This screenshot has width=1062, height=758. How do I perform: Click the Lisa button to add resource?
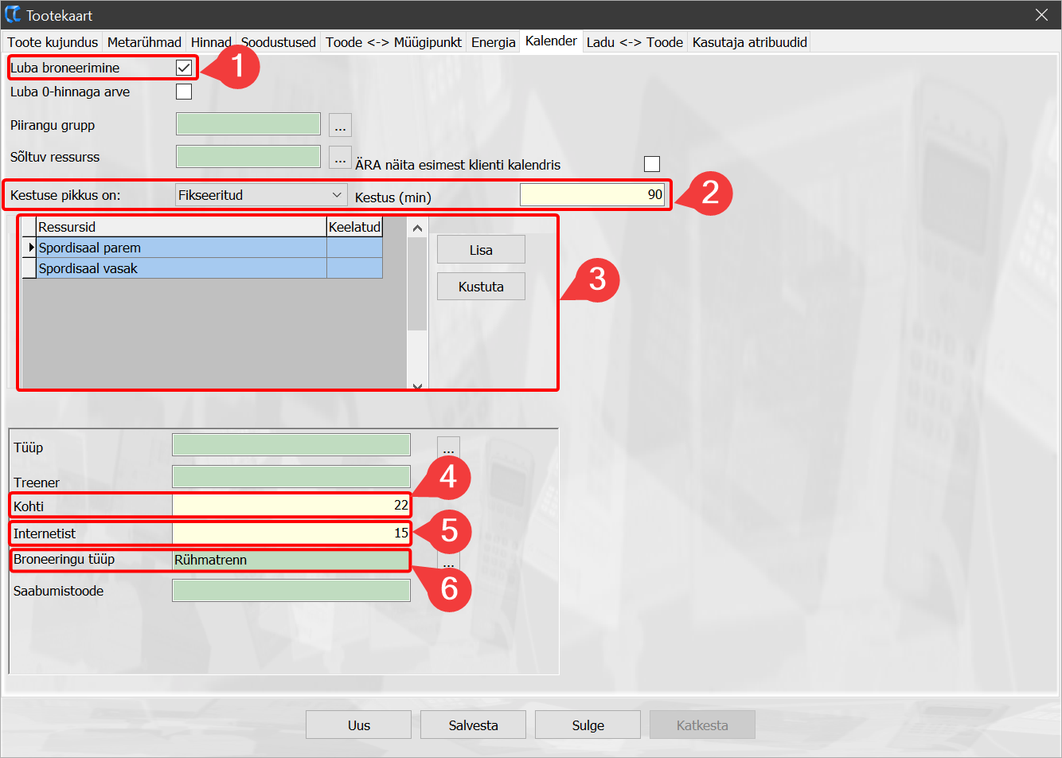(x=481, y=250)
